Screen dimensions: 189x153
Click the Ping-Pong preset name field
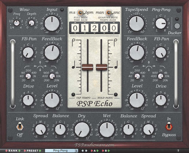60,151
